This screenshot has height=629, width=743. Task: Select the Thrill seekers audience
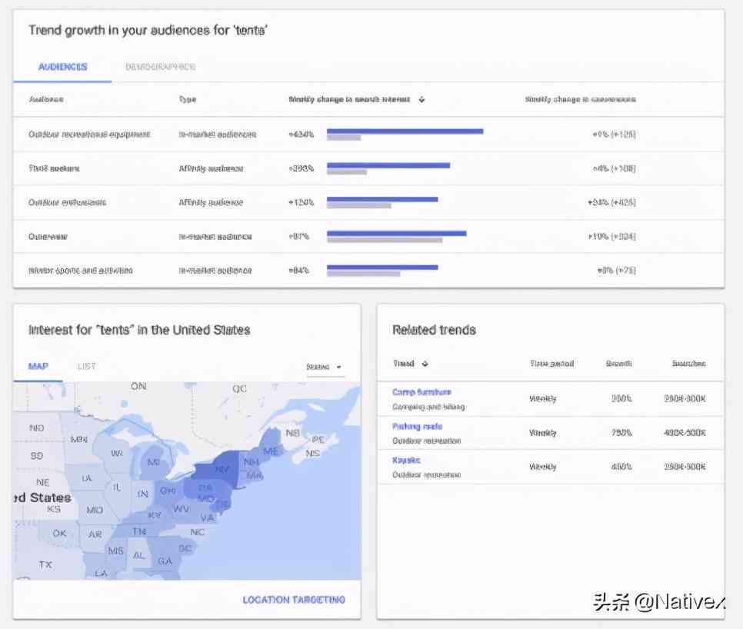tap(54, 168)
